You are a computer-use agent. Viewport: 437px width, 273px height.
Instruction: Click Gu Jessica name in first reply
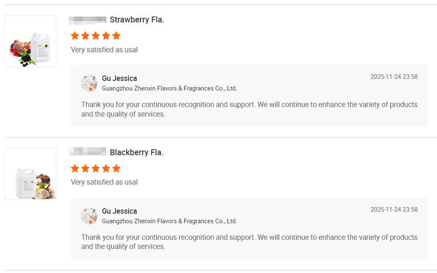click(x=119, y=78)
